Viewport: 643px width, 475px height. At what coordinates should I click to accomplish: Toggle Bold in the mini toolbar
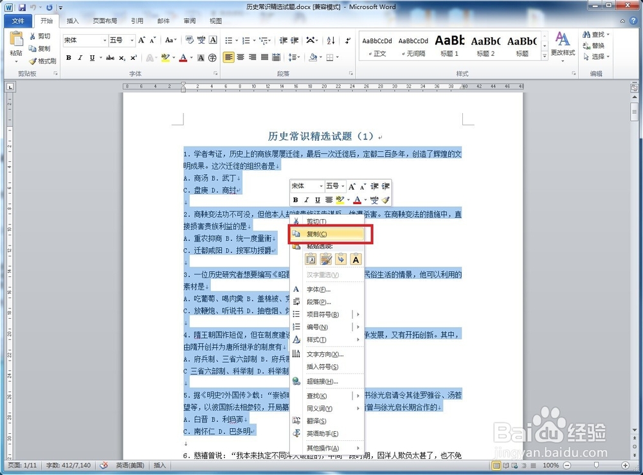[295, 200]
